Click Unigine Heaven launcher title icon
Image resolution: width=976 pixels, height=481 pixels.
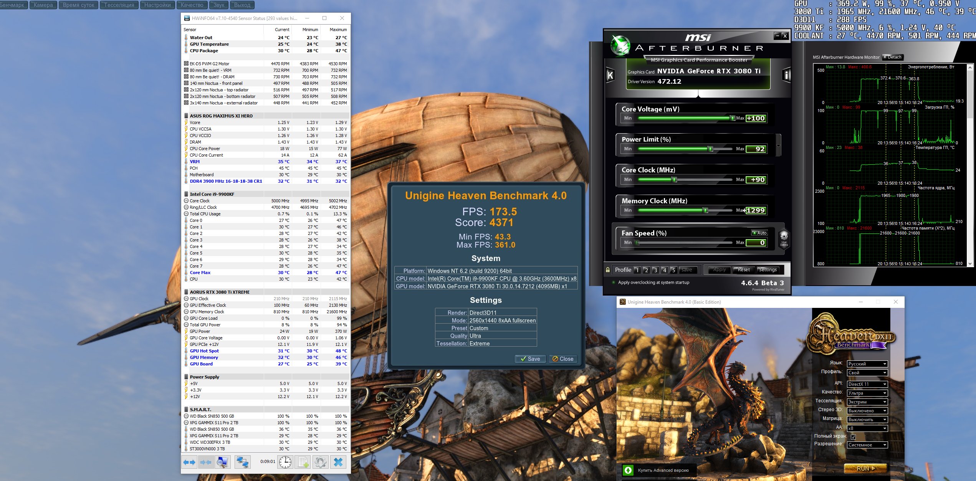(623, 302)
